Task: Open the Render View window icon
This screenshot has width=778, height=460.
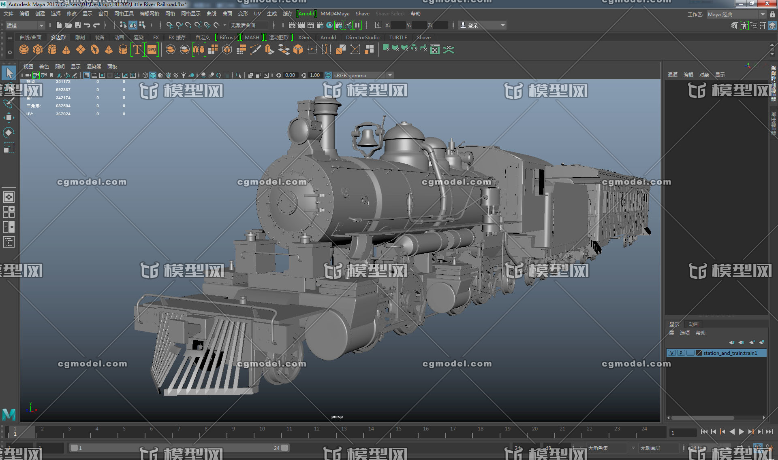Action: pyautogui.click(x=292, y=25)
